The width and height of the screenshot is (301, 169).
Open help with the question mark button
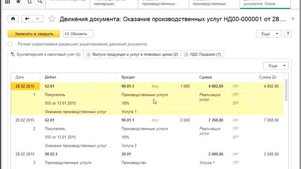(288, 34)
